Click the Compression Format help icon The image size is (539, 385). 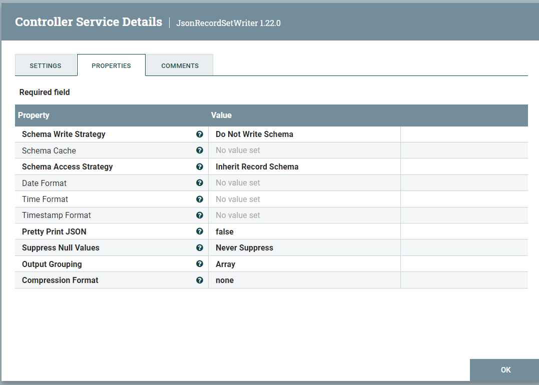[x=200, y=280]
